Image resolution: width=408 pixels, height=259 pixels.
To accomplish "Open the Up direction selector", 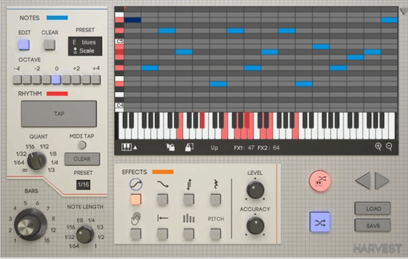I will point(215,148).
